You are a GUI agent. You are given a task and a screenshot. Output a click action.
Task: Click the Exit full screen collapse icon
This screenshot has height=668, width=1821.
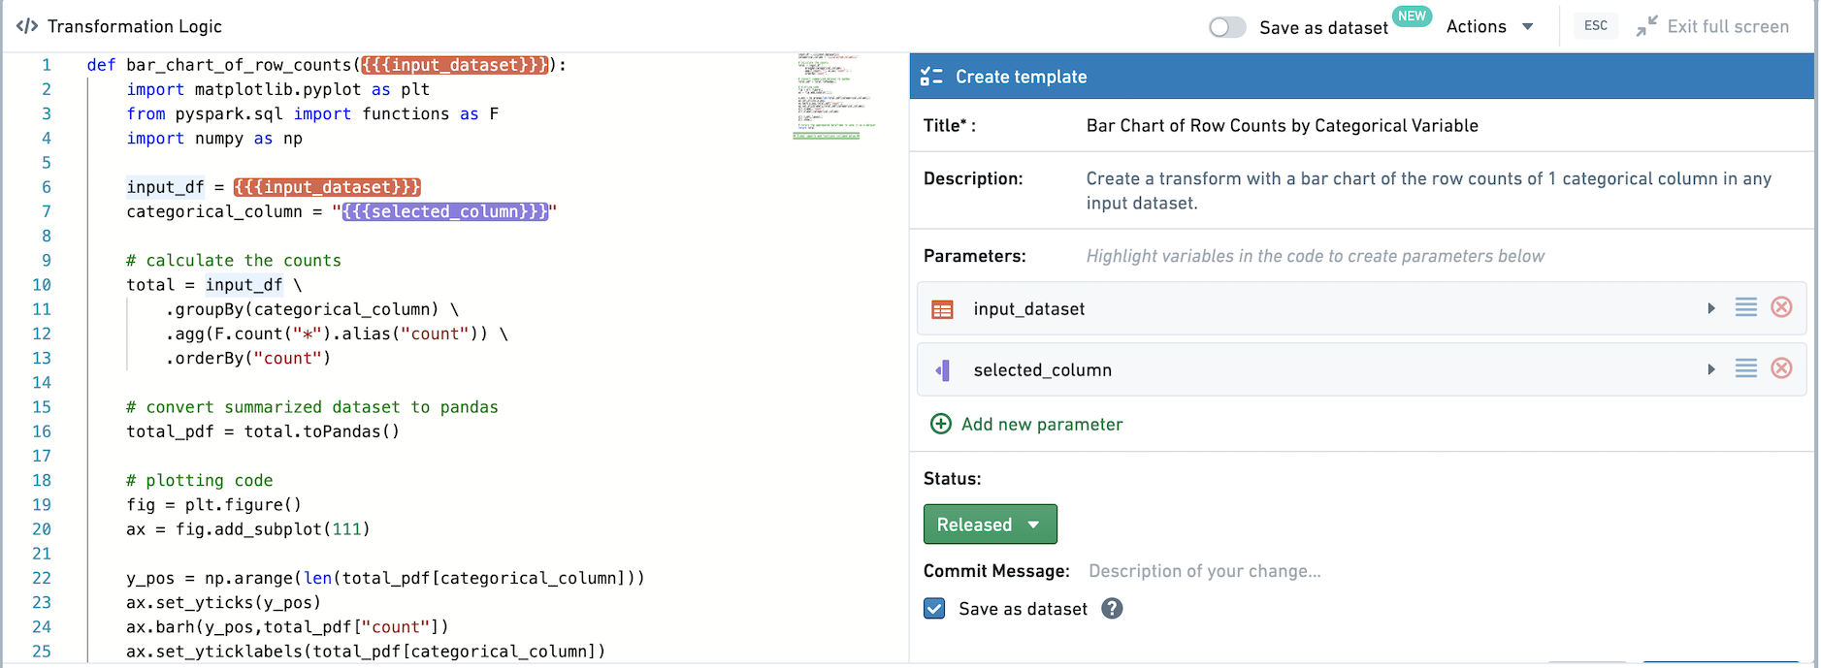pyautogui.click(x=1646, y=26)
